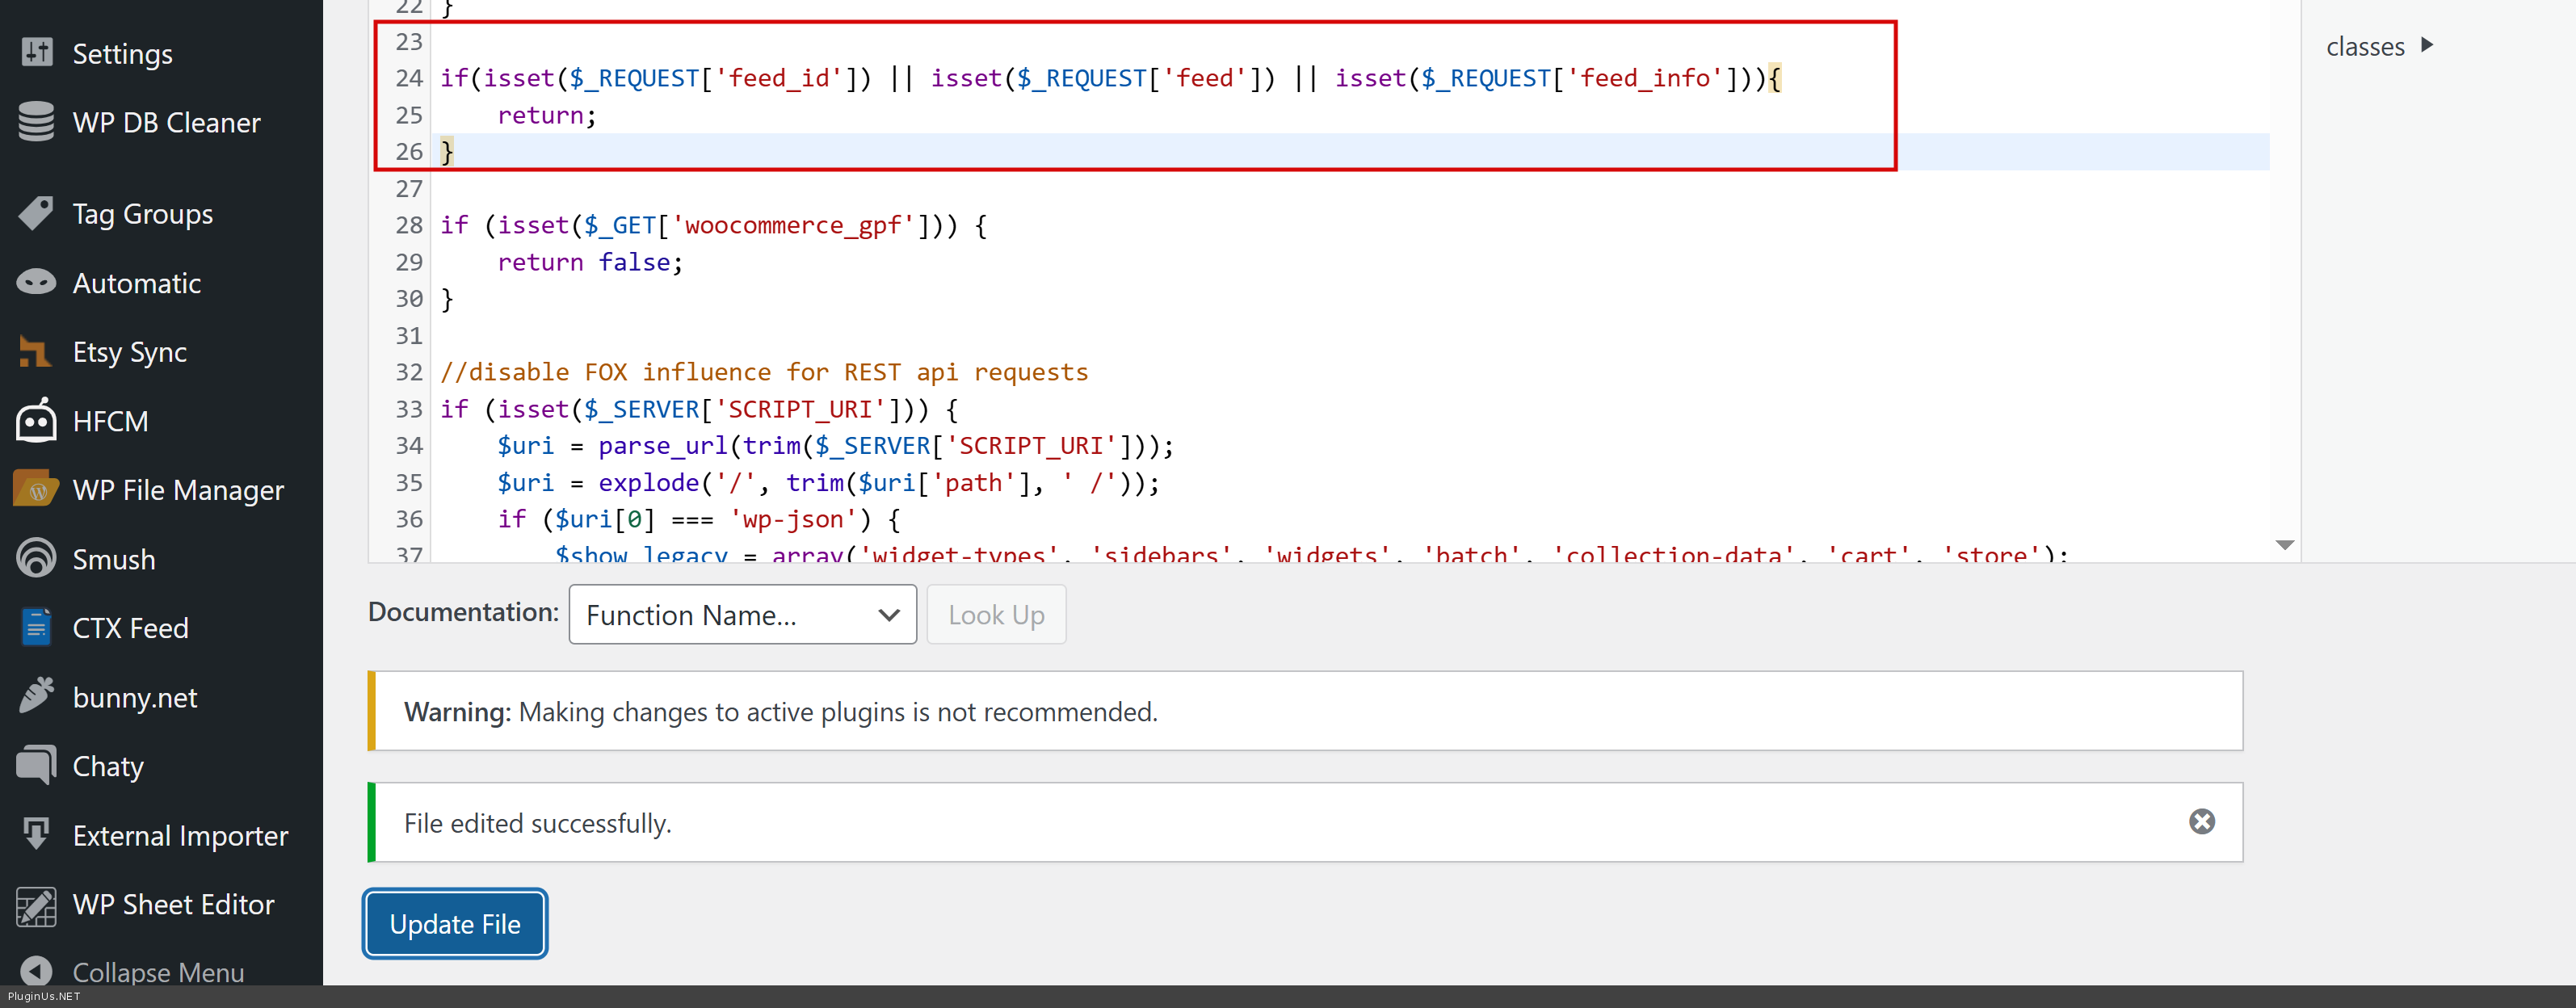Image resolution: width=2576 pixels, height=1008 pixels.
Task: Click the Tag Groups tag icon
Action: point(37,213)
